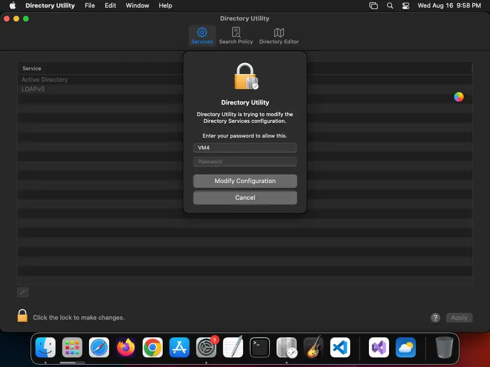Screen dimensions: 490x367
Task: Open System Settings from the Dock
Action: (x=206, y=347)
